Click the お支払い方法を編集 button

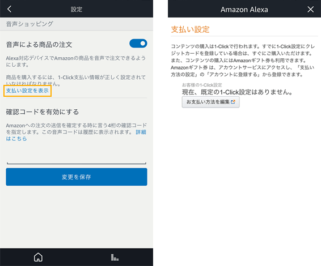pos(210,102)
